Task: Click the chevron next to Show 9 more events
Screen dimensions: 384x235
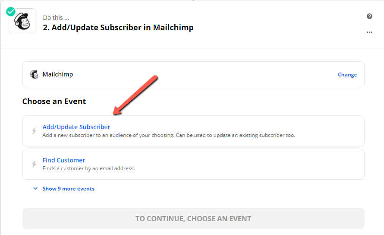Action: point(35,188)
